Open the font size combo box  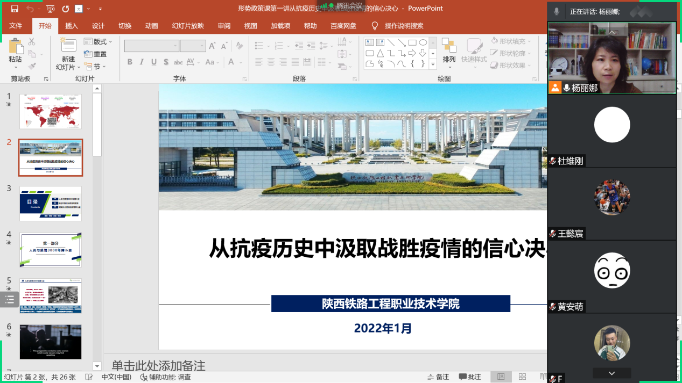tap(193, 46)
